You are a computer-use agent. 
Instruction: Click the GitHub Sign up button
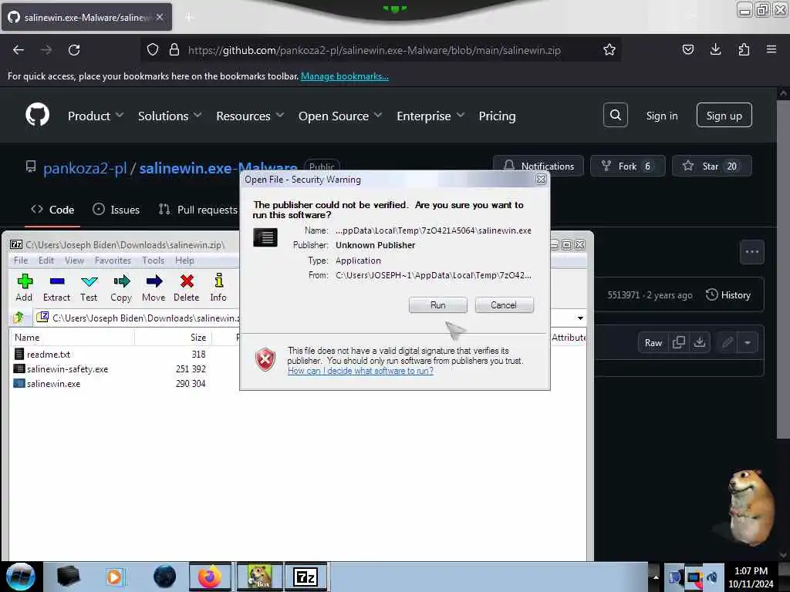[724, 116]
